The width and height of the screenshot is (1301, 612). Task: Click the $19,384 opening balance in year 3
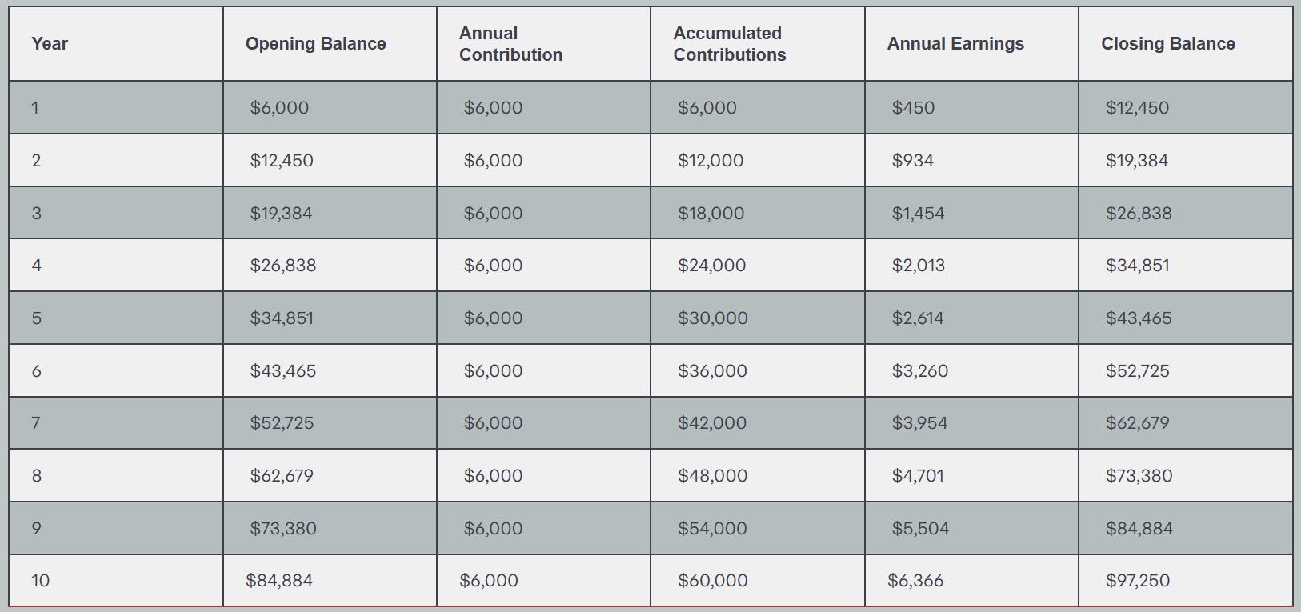tap(281, 214)
